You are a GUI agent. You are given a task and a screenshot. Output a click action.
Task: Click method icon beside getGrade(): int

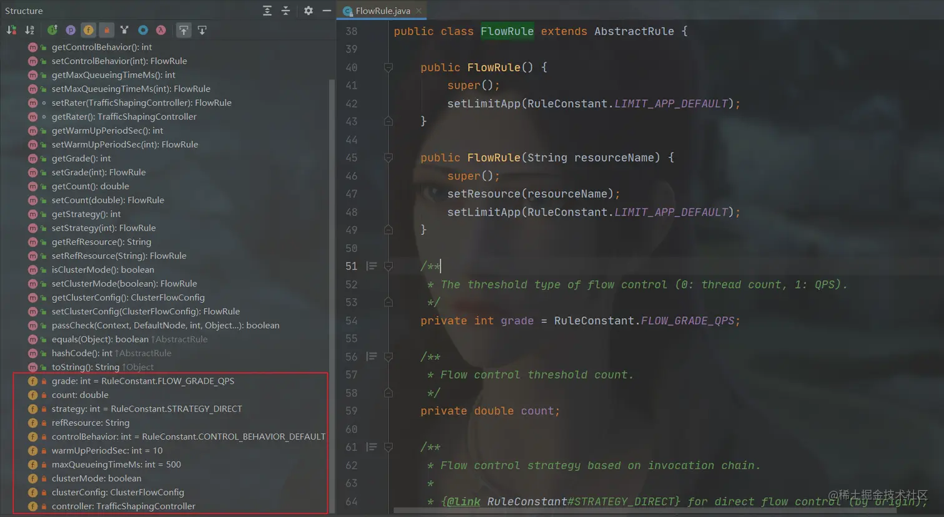[x=32, y=158]
